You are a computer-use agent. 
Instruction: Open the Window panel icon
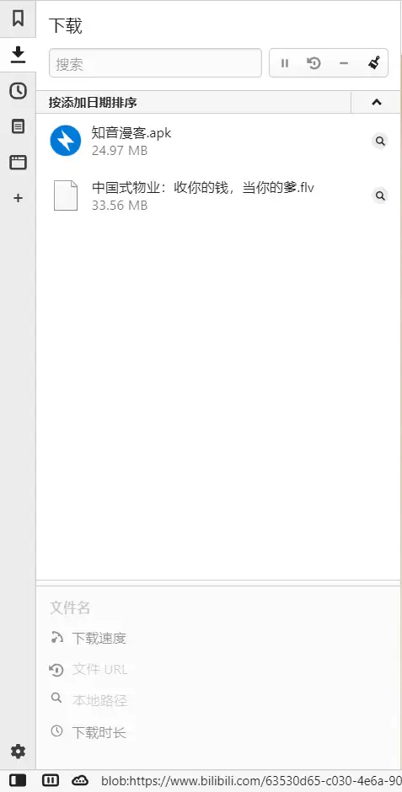coord(18,162)
